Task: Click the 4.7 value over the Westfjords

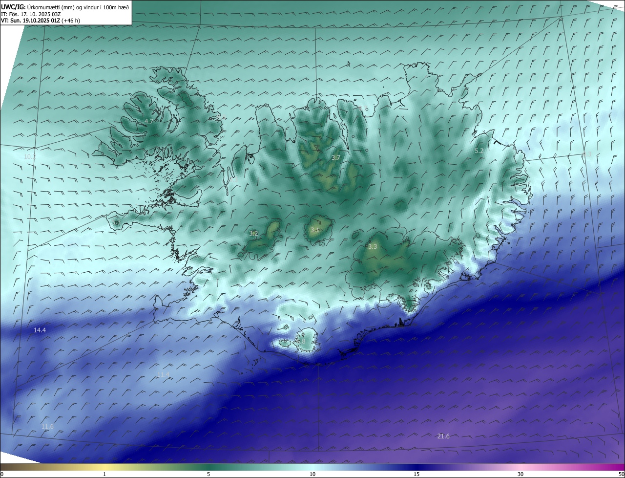Action: click(x=149, y=121)
